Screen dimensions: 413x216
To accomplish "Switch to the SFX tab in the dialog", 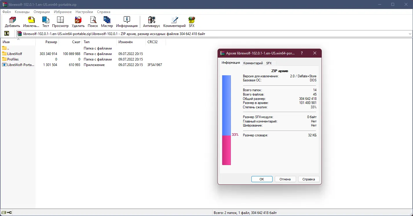I will pos(269,63).
